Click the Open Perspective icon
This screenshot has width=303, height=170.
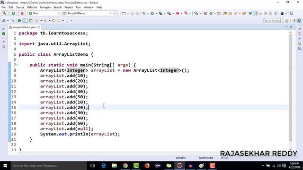point(287,21)
